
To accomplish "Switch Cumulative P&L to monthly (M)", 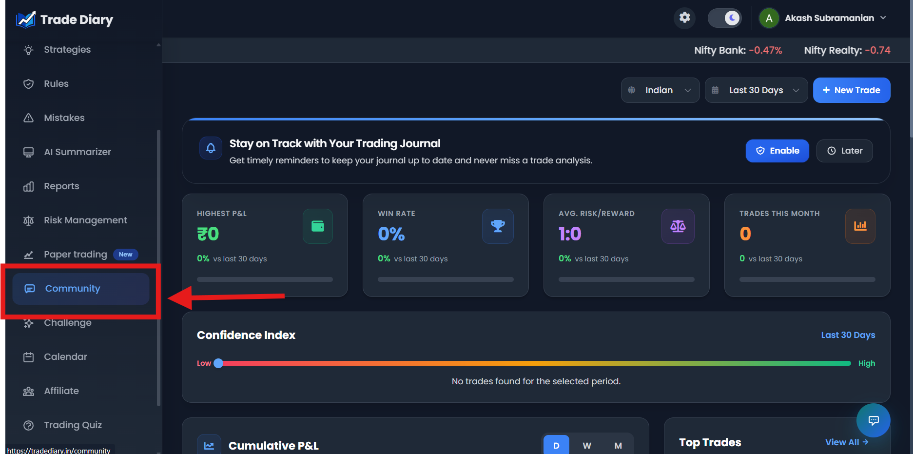I will [x=618, y=445].
